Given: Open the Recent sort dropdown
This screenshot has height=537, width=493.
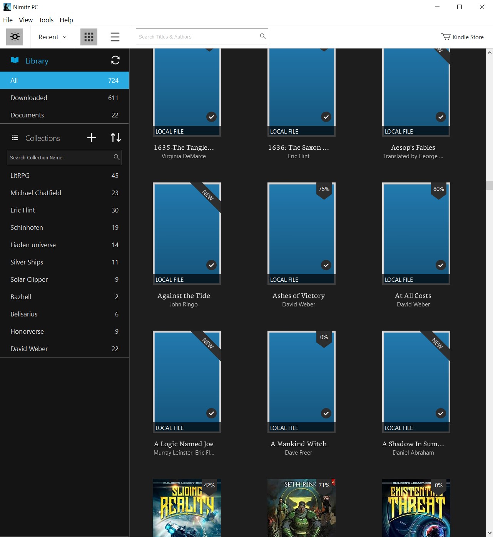Looking at the screenshot, I should [52, 37].
